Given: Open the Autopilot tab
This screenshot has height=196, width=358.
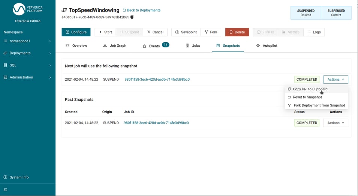Looking at the screenshot, I should tap(267, 46).
